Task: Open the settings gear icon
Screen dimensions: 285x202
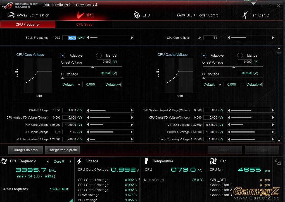Action: tap(278, 162)
